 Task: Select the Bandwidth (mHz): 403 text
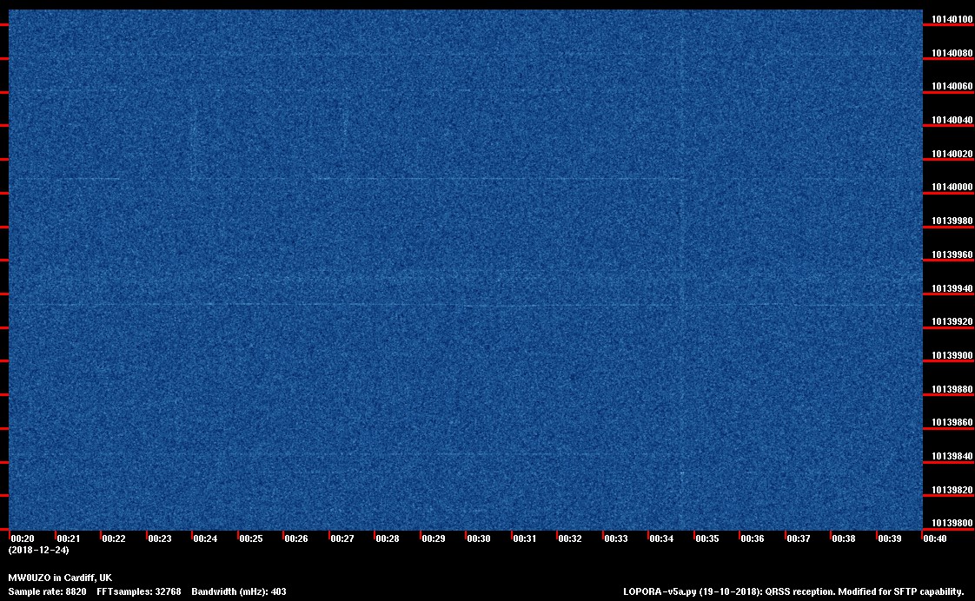tap(239, 591)
